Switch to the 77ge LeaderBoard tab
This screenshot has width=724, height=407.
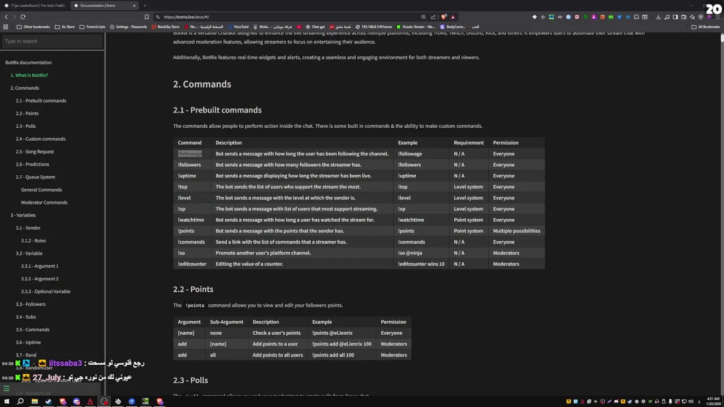pos(35,6)
